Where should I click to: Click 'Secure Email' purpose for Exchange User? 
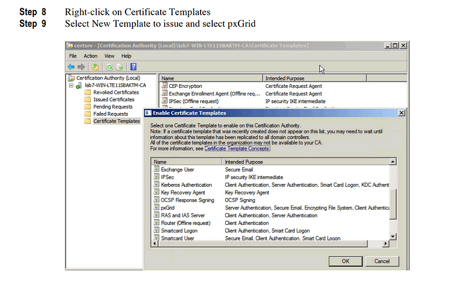click(239, 170)
